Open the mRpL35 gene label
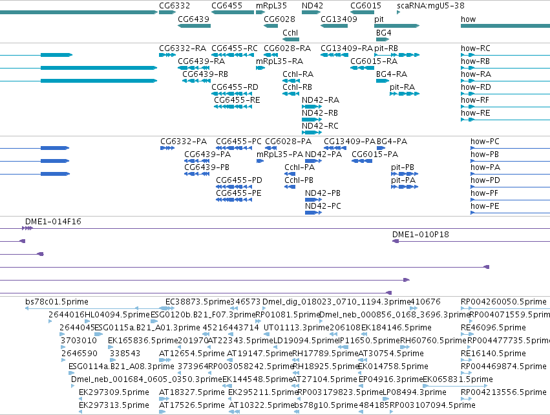550x415 pixels. pyautogui.click(x=271, y=6)
